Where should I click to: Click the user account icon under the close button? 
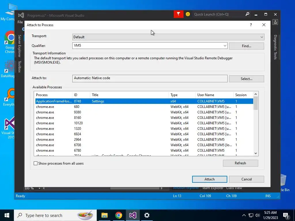(x=275, y=22)
